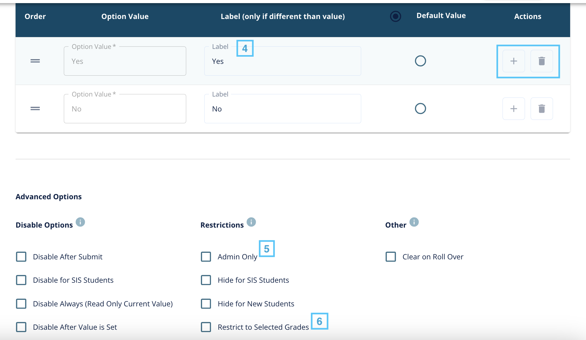This screenshot has width=586, height=340.
Task: Click the info icon beside Restrictions
Action: (x=251, y=222)
